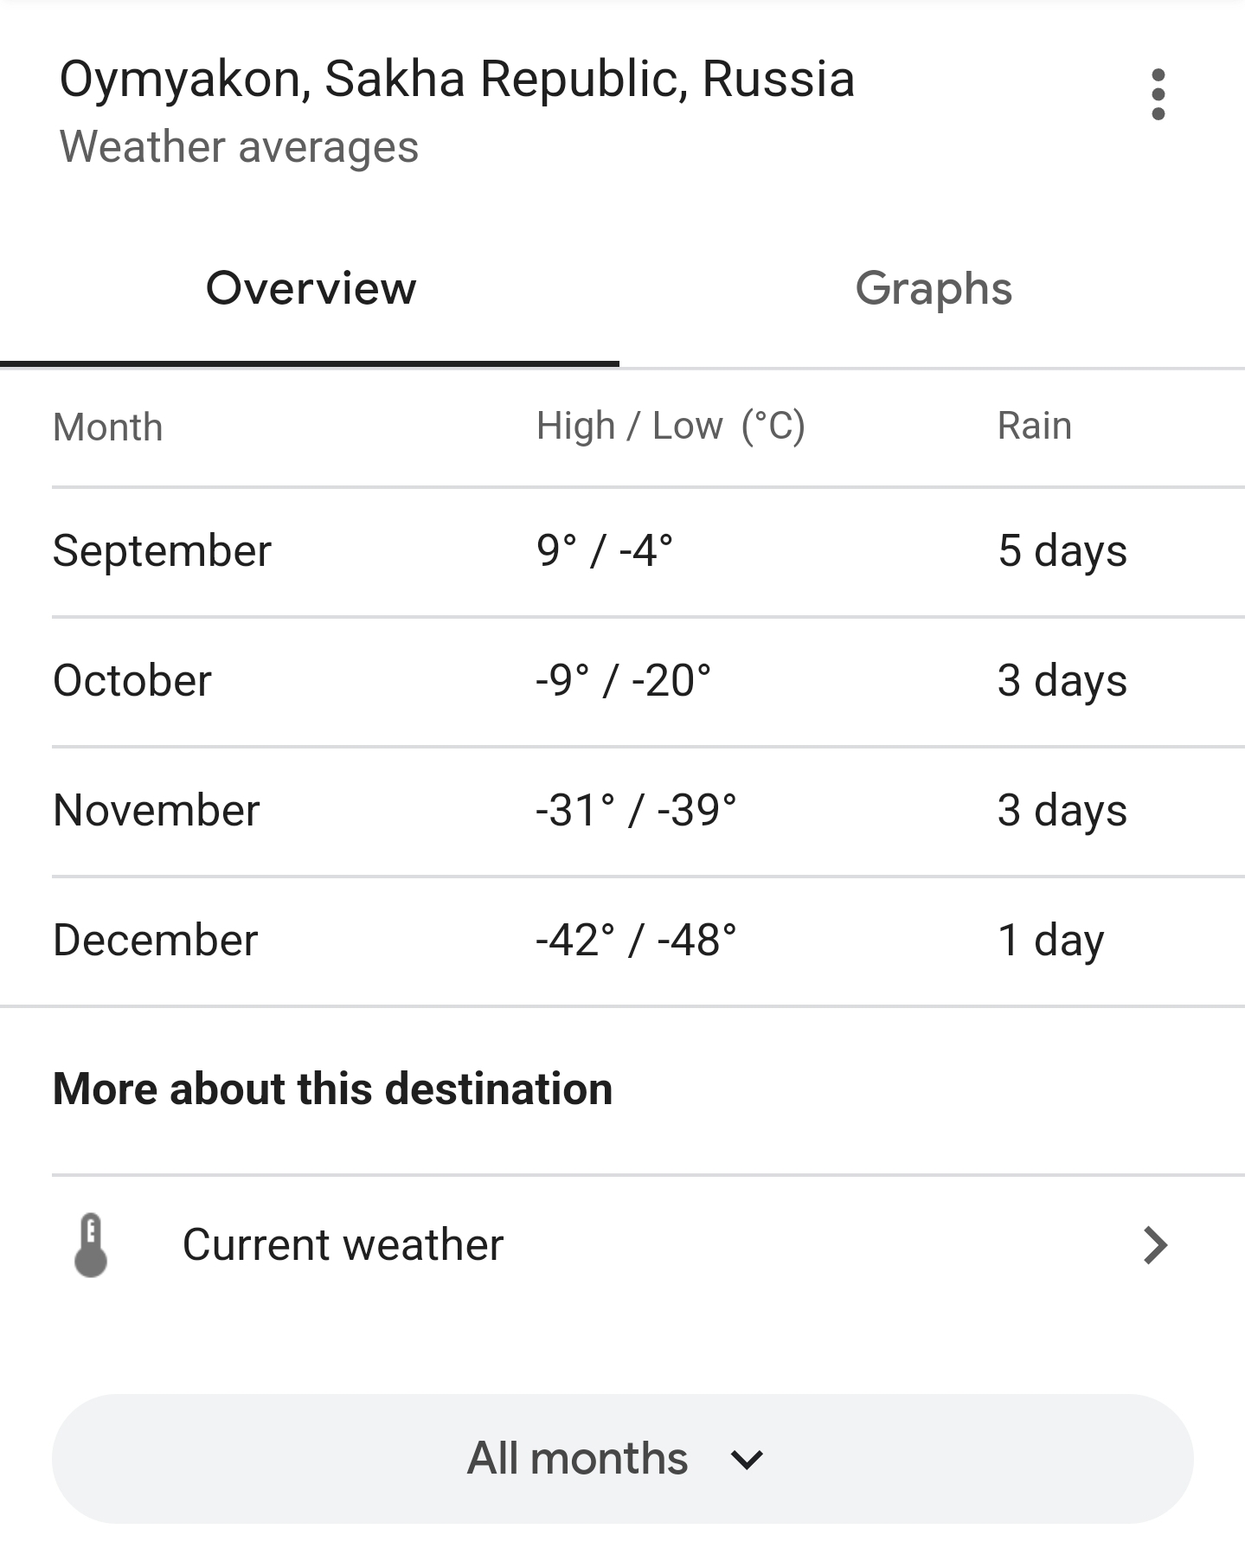Select the November row
Screen dimensions: 1245x1561
(649, 811)
